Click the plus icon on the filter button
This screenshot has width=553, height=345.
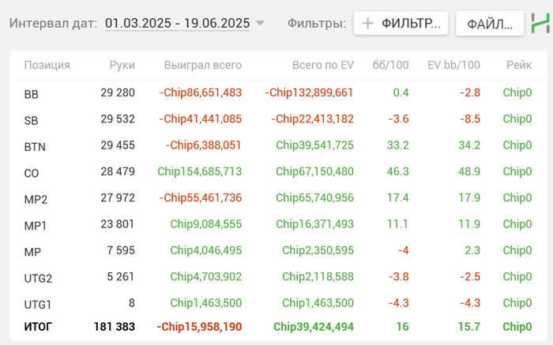tap(367, 24)
